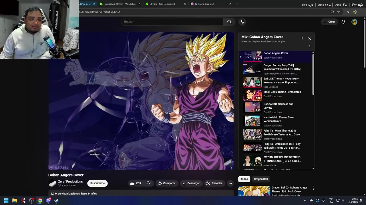Click microphone tray icon

323,200
